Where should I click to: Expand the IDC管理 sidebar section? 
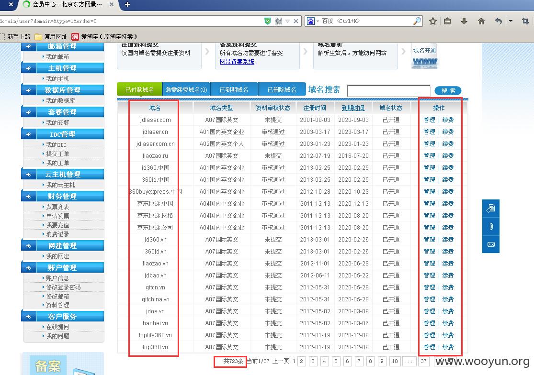(x=63, y=134)
